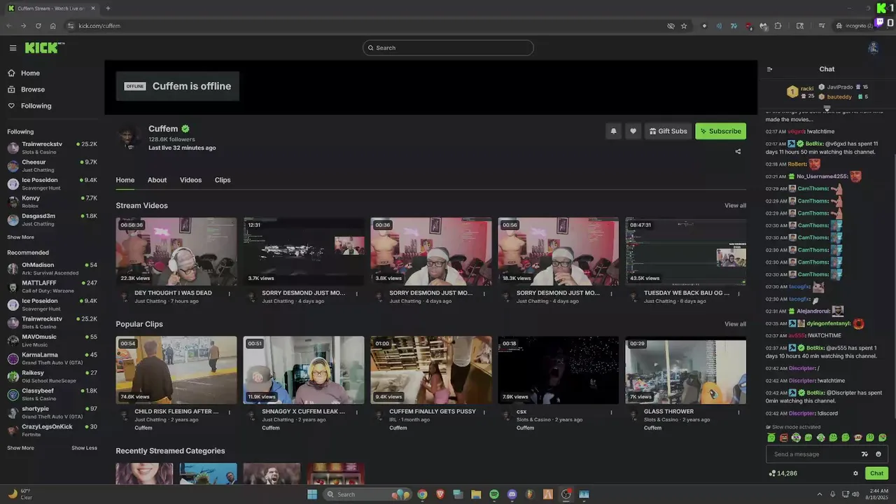Click the browser page reload button
This screenshot has width=896, height=504.
[x=38, y=26]
